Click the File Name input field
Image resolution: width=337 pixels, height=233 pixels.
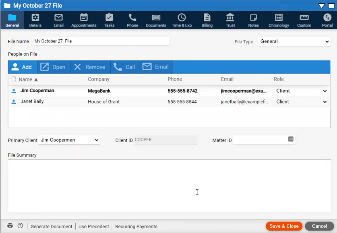click(x=101, y=41)
